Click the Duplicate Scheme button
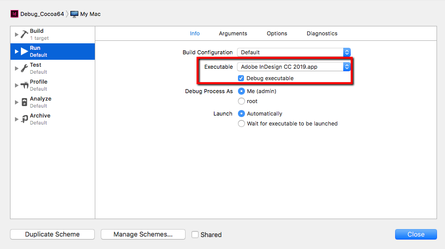The height and width of the screenshot is (249, 445). (52, 235)
